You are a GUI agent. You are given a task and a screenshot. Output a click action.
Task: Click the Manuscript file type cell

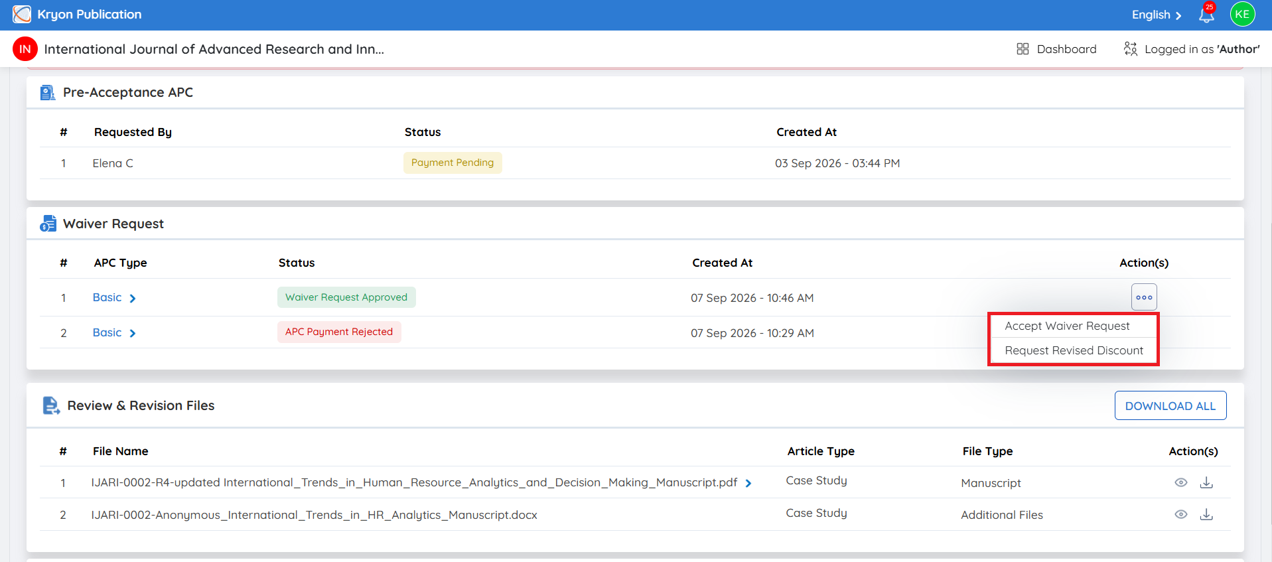991,483
